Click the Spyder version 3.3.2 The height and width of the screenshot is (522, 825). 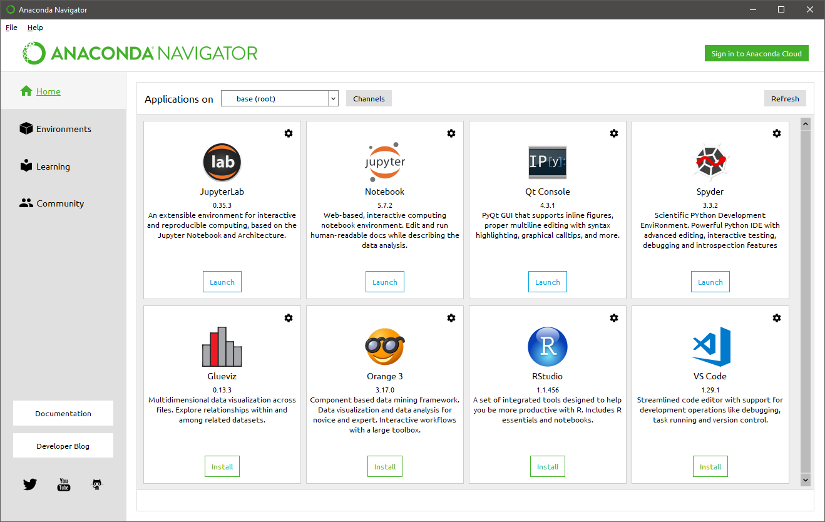click(x=710, y=205)
